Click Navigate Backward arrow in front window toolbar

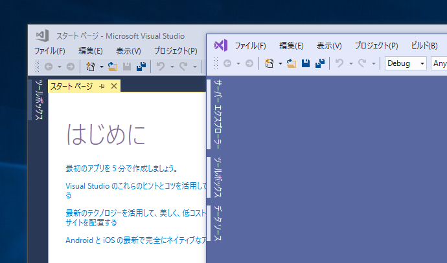(x=227, y=63)
